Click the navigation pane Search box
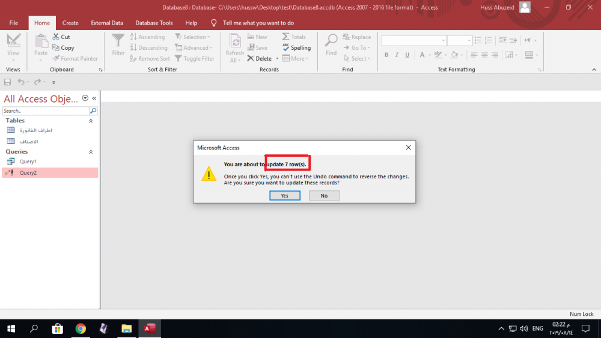The height and width of the screenshot is (338, 601). 46,110
